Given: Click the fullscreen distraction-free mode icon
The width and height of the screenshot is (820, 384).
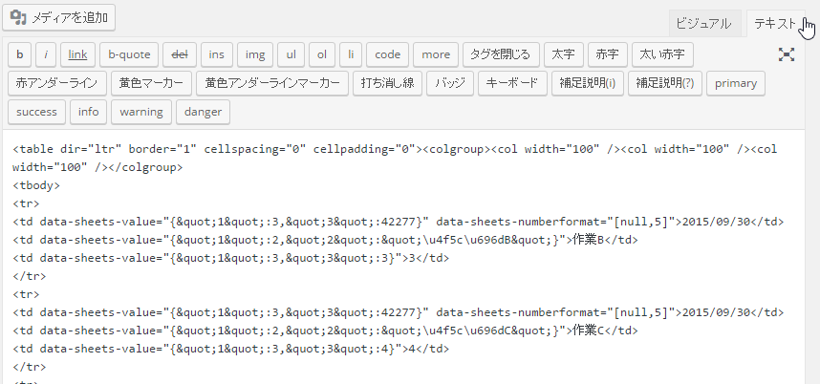Looking at the screenshot, I should [787, 54].
